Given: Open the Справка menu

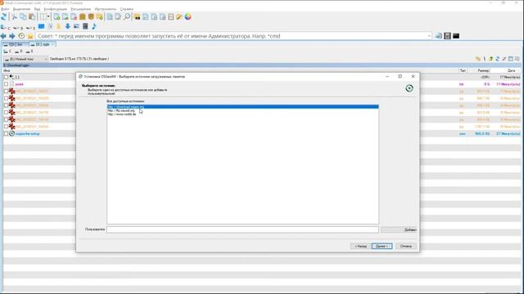Looking at the screenshot, I should [x=127, y=9].
